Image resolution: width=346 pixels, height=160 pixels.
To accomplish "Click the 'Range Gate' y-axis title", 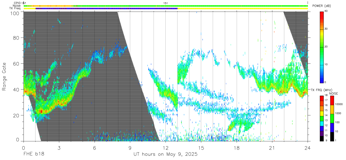I will [4, 76].
